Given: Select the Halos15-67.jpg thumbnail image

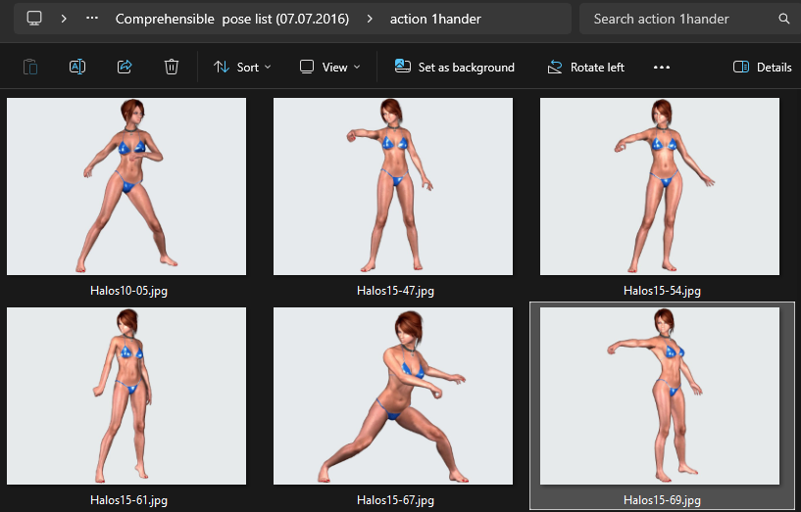Looking at the screenshot, I should (x=393, y=396).
